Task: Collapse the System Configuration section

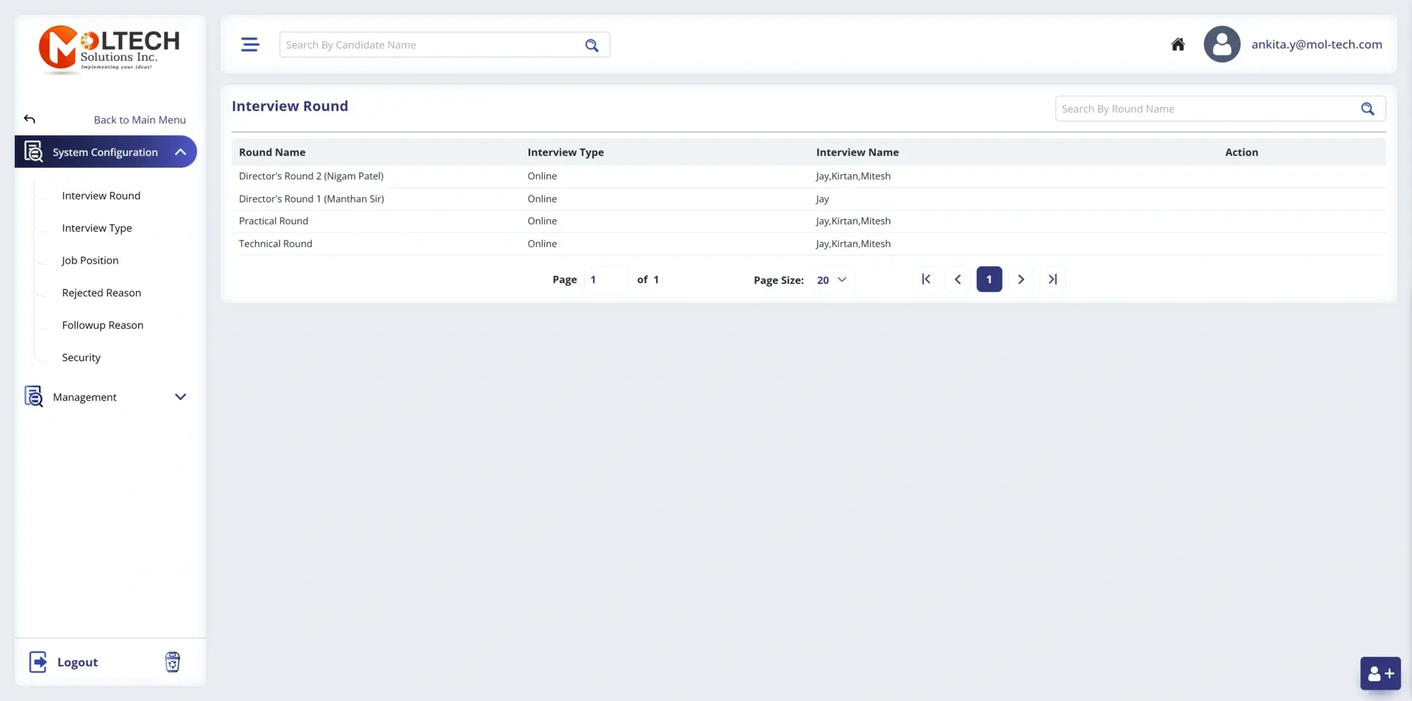Action: pos(181,152)
